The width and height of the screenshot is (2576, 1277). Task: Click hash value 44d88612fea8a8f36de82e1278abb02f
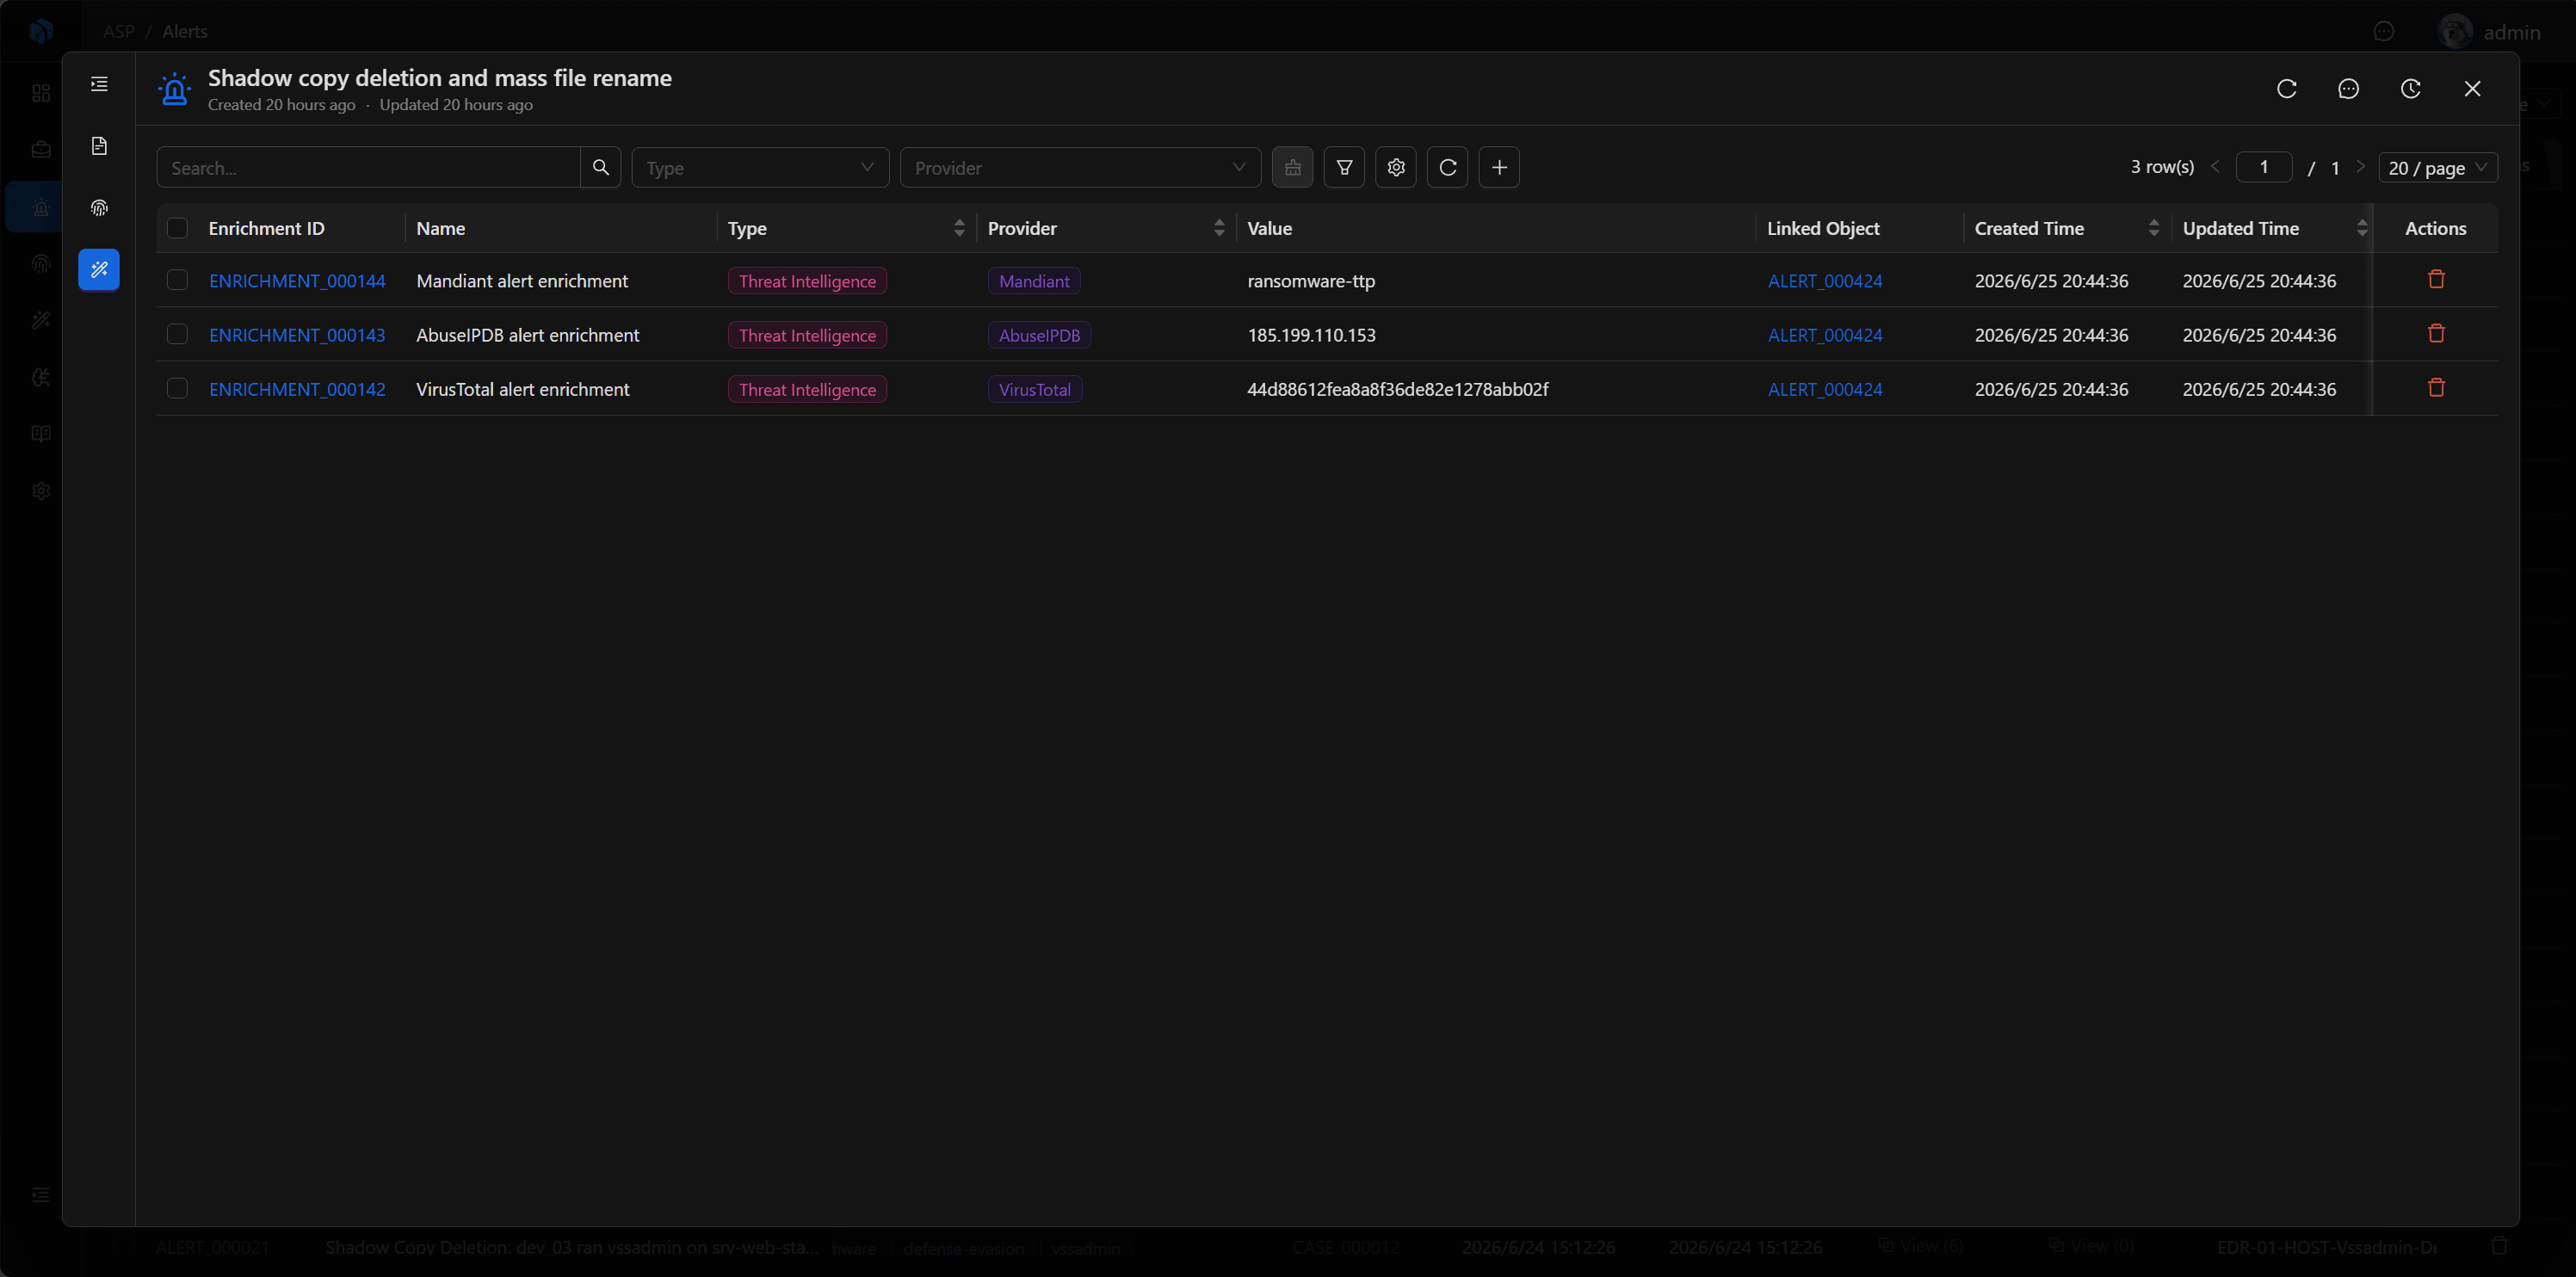1397,389
